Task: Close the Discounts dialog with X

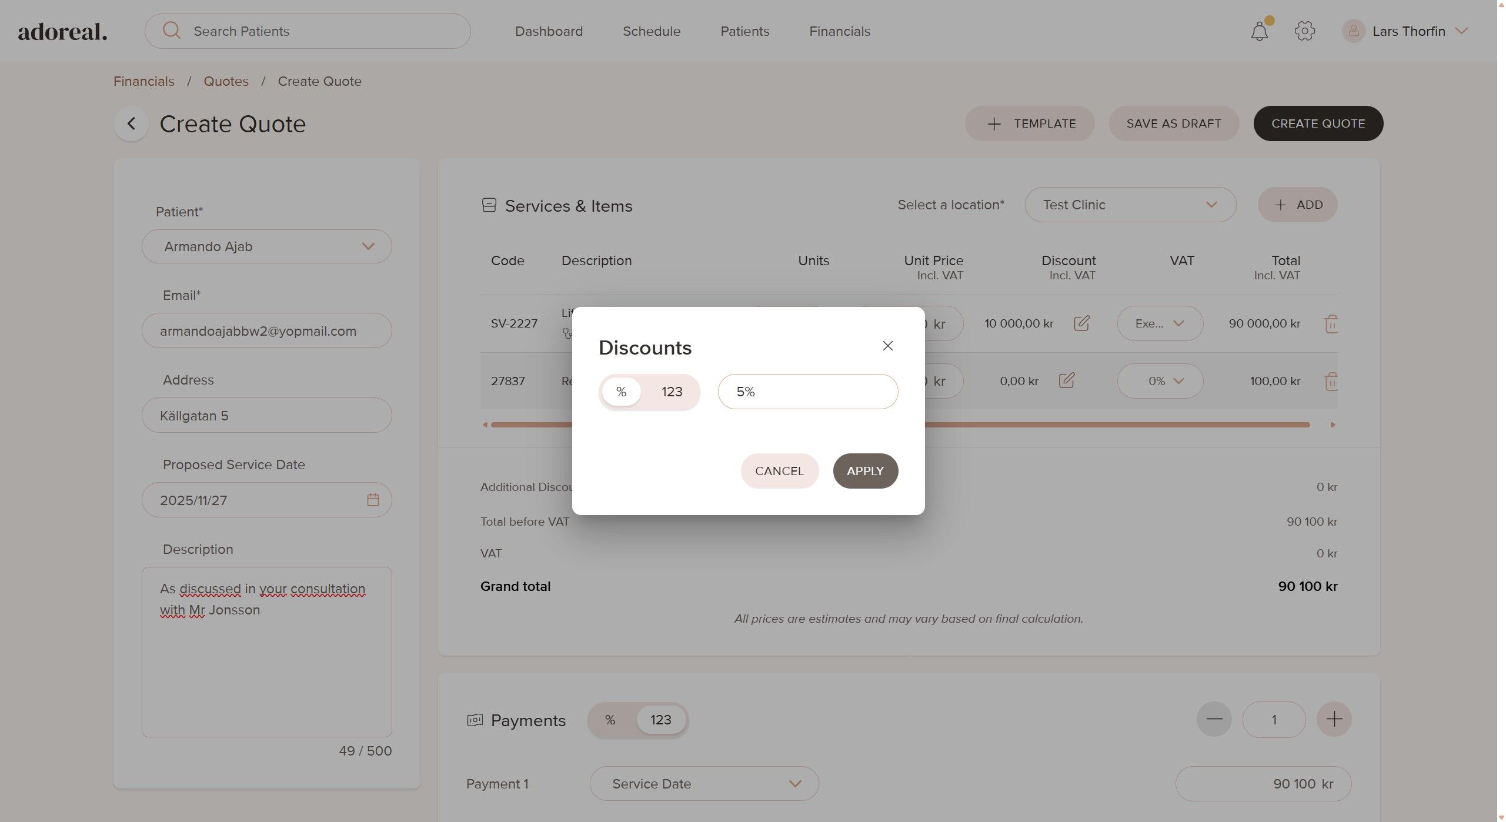Action: coord(887,346)
